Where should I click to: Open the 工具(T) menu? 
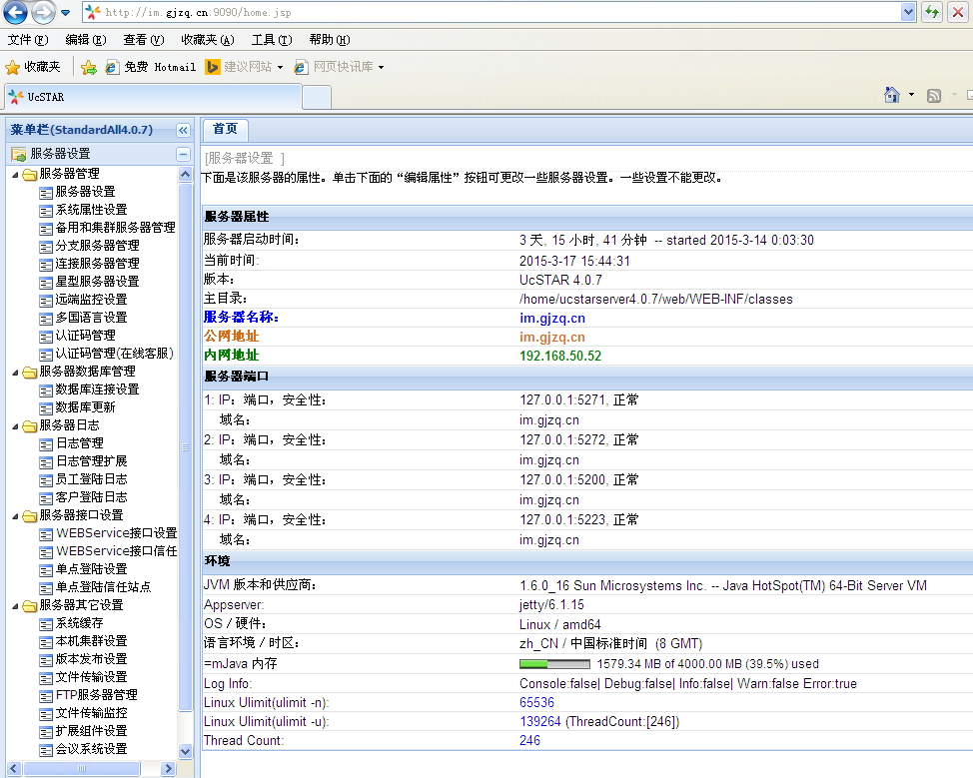coord(271,40)
